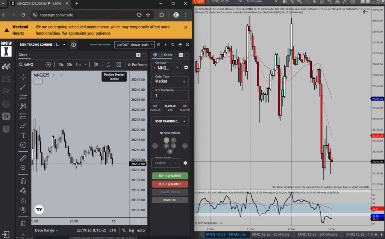Toggle log scale on chart

tap(131, 230)
